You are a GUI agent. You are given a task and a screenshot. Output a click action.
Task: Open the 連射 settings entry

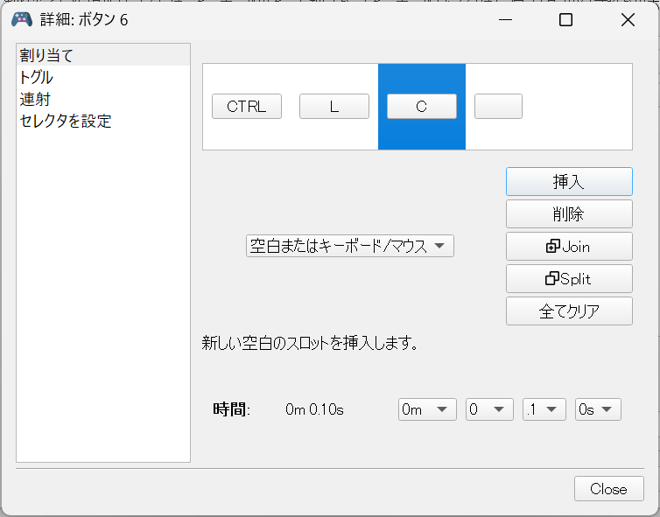click(35, 100)
